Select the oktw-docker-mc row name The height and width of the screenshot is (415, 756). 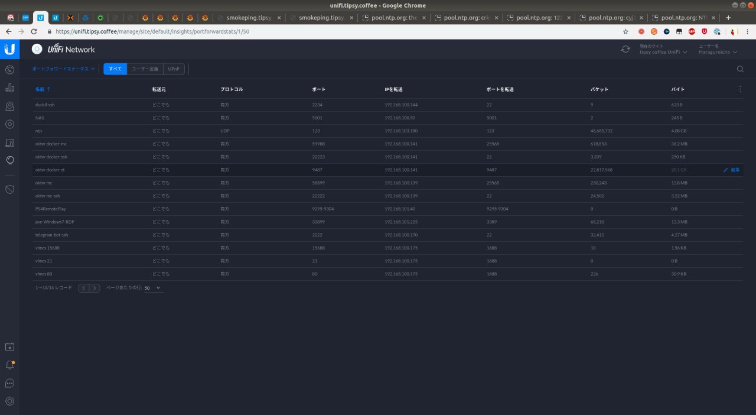click(x=51, y=144)
